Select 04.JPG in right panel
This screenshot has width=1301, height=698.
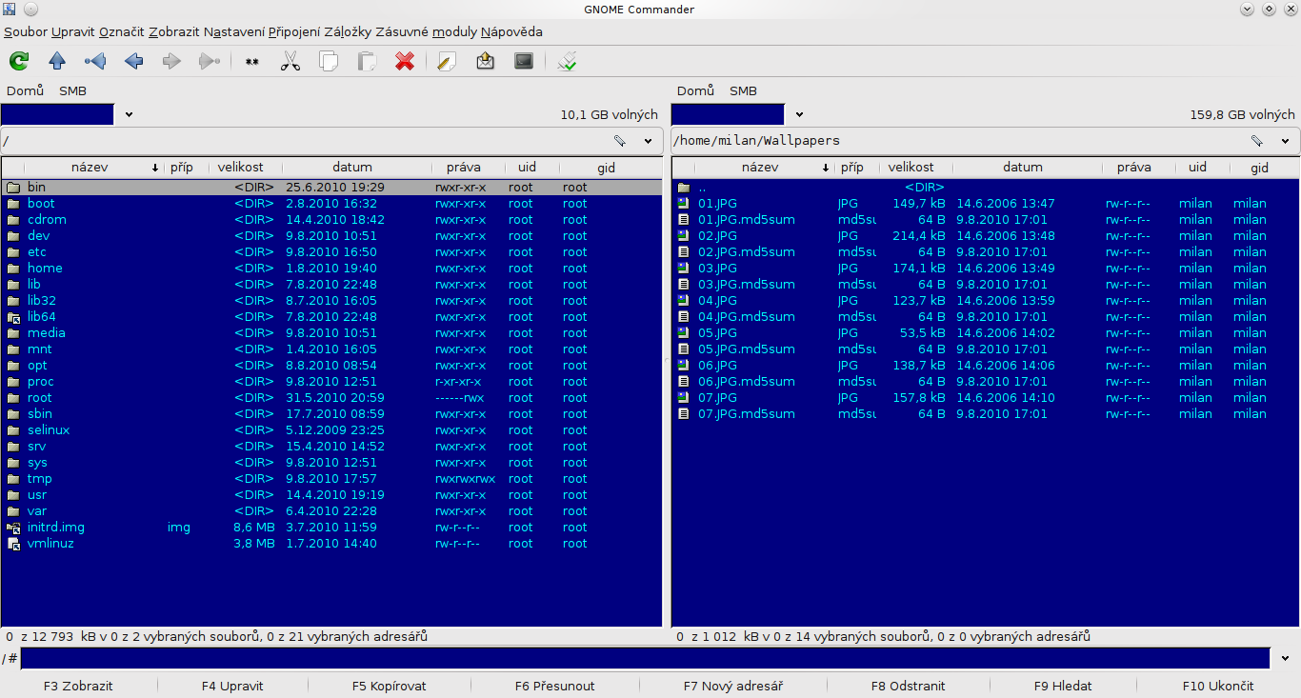point(985,301)
